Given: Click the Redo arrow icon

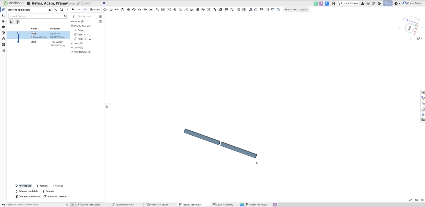Looking at the screenshot, I should (79, 10).
